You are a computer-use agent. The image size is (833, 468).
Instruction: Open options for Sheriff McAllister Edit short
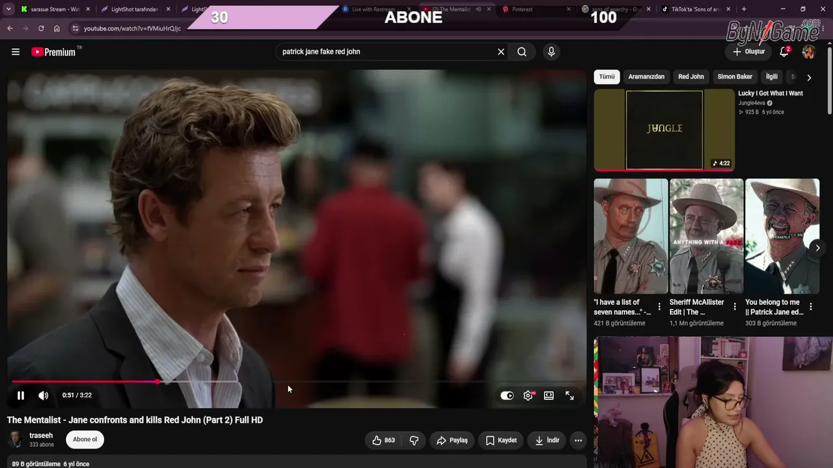[735, 307]
